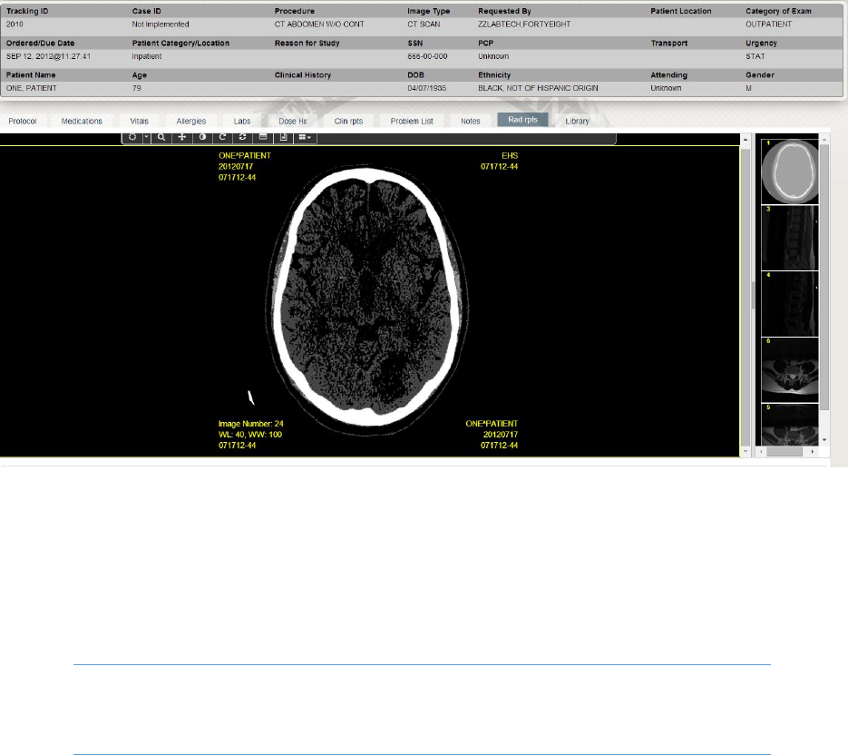The image size is (848, 755).
Task: Click the 'SEP 12, 2012@11:27:41' date value
Action: [48, 56]
